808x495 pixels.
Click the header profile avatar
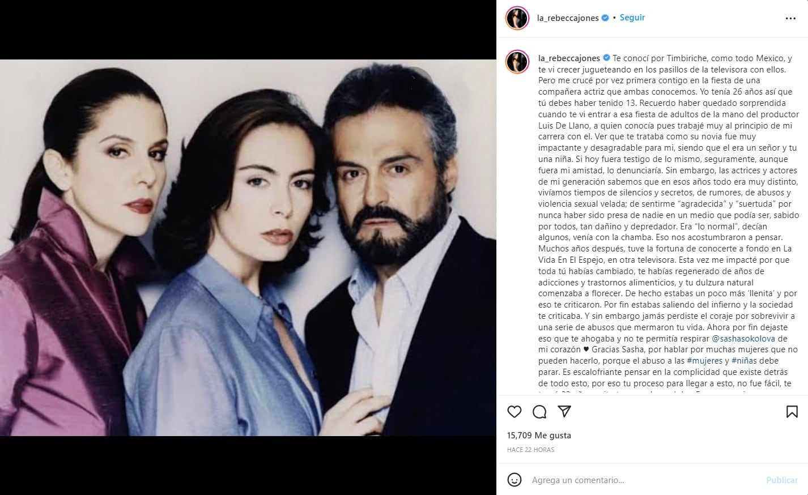pos(517,19)
